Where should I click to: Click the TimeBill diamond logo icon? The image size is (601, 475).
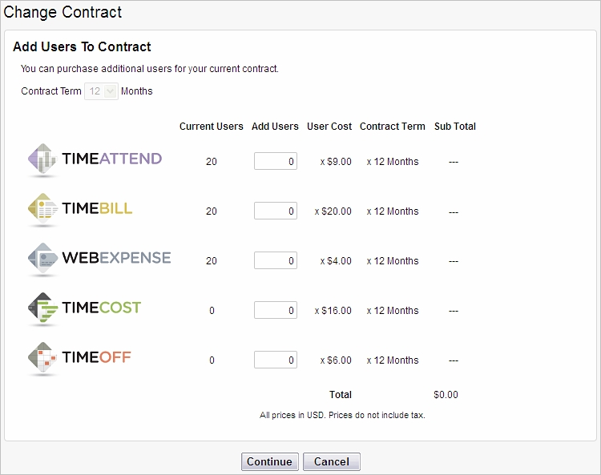[42, 208]
